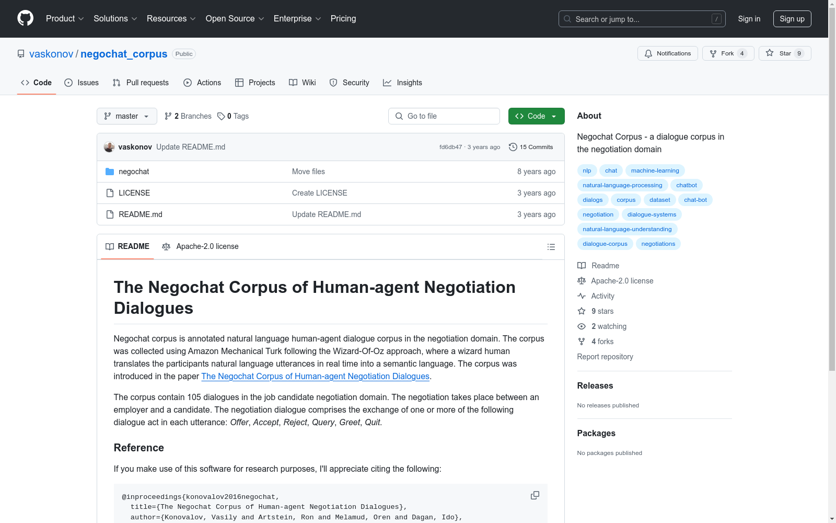Open the Projects tab

255,83
